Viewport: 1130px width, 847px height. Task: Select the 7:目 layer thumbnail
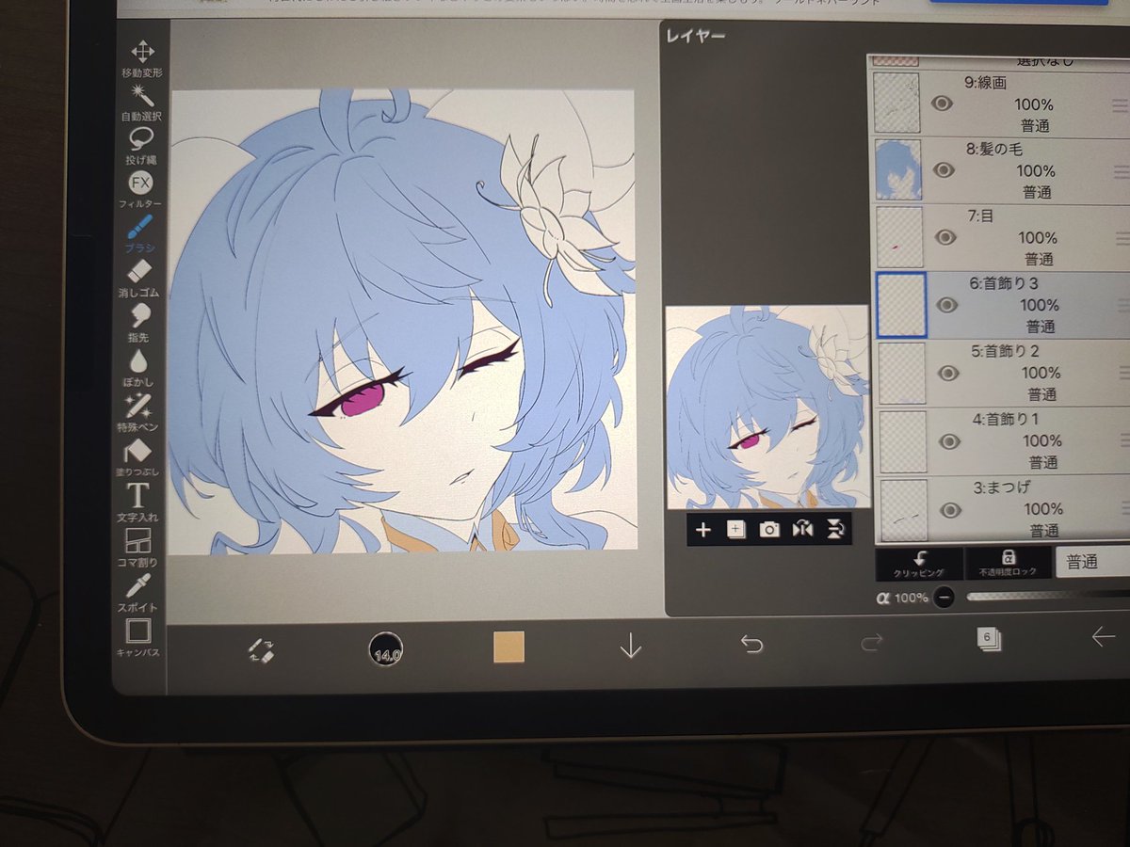click(900, 237)
